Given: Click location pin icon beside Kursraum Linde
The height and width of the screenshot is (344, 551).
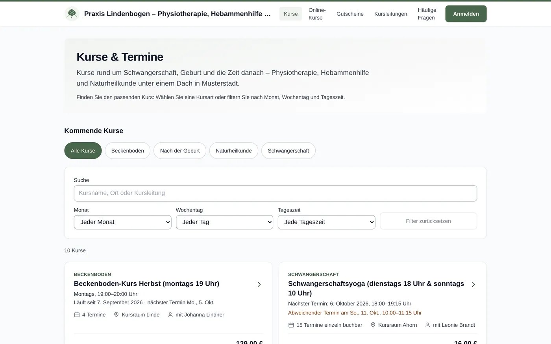Looking at the screenshot, I should [116, 315].
